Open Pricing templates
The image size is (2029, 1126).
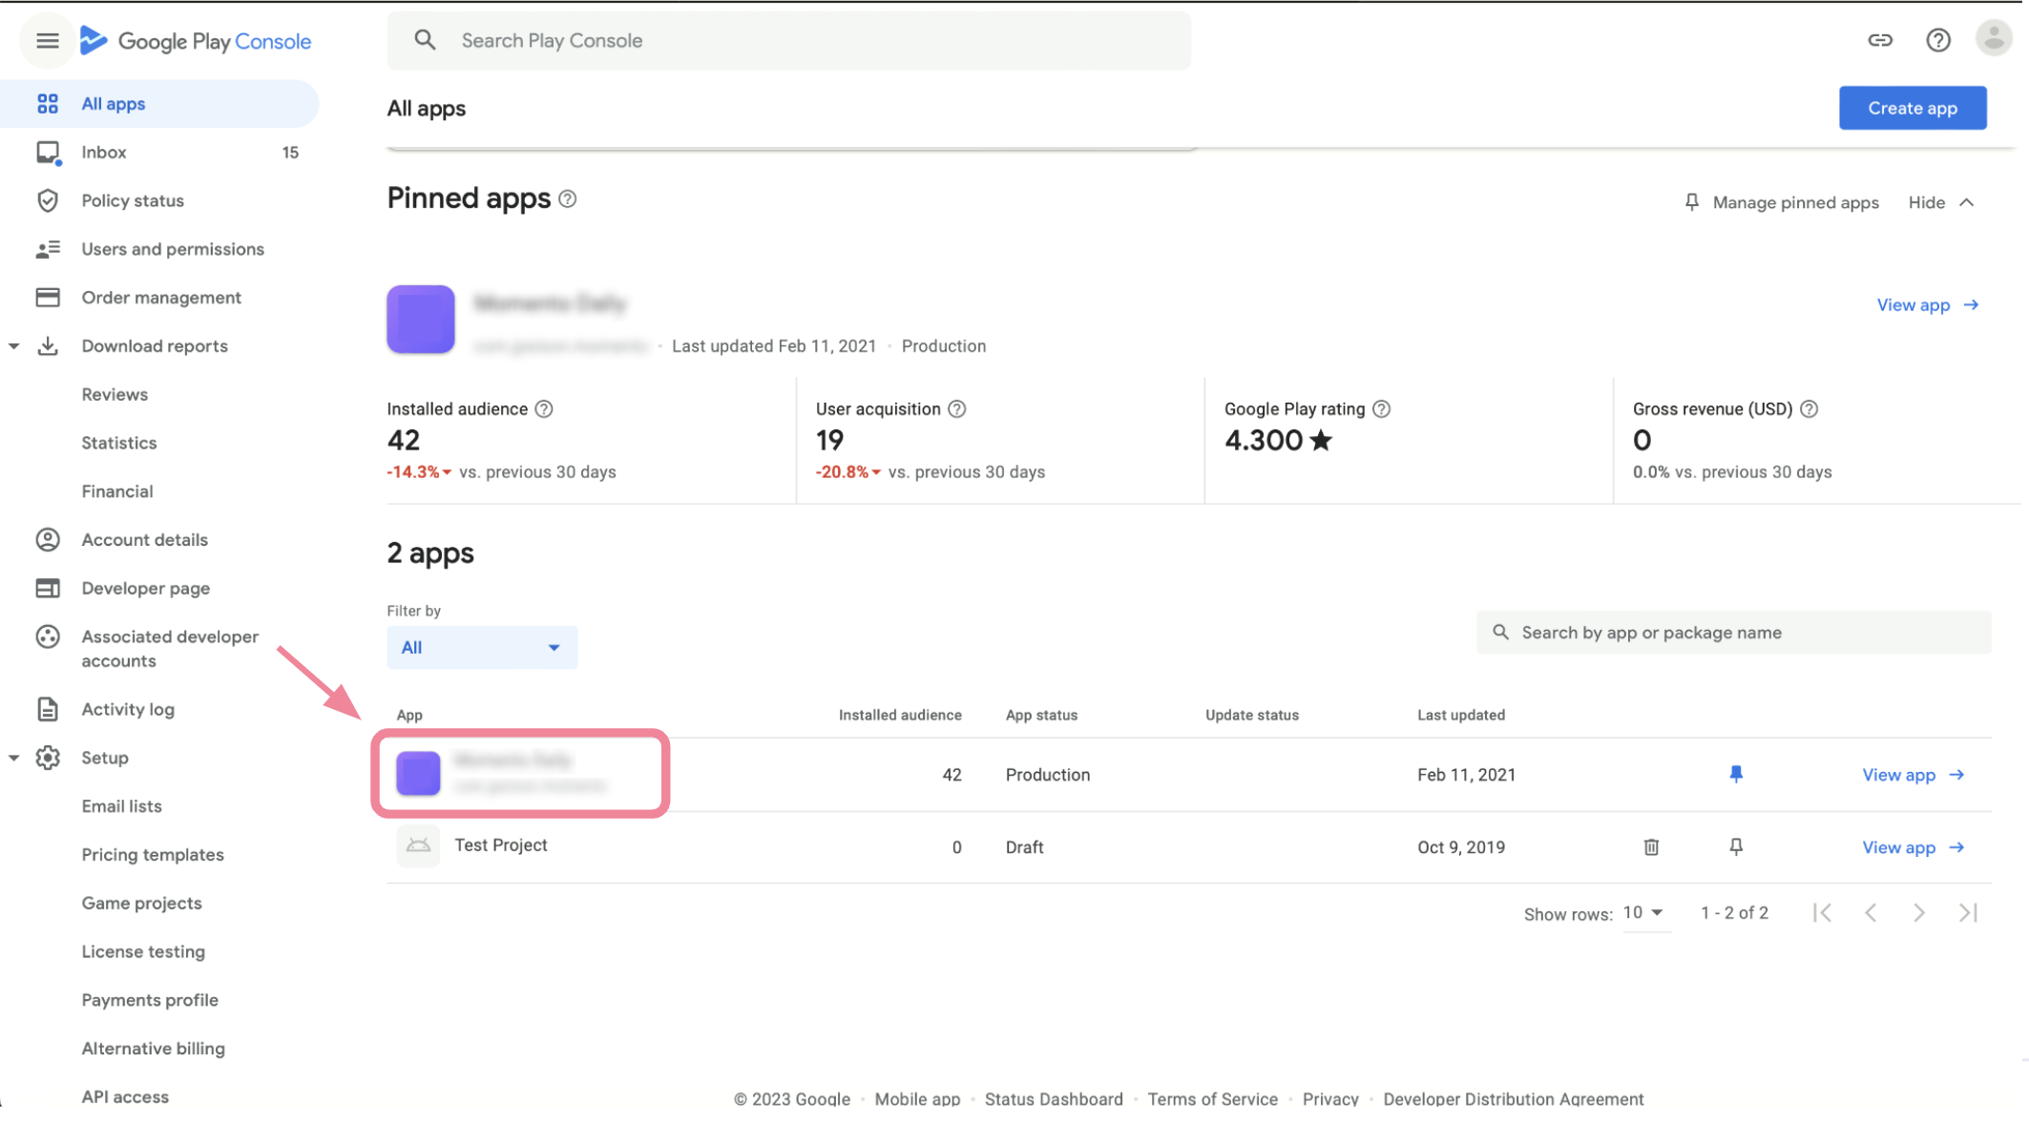(x=153, y=855)
